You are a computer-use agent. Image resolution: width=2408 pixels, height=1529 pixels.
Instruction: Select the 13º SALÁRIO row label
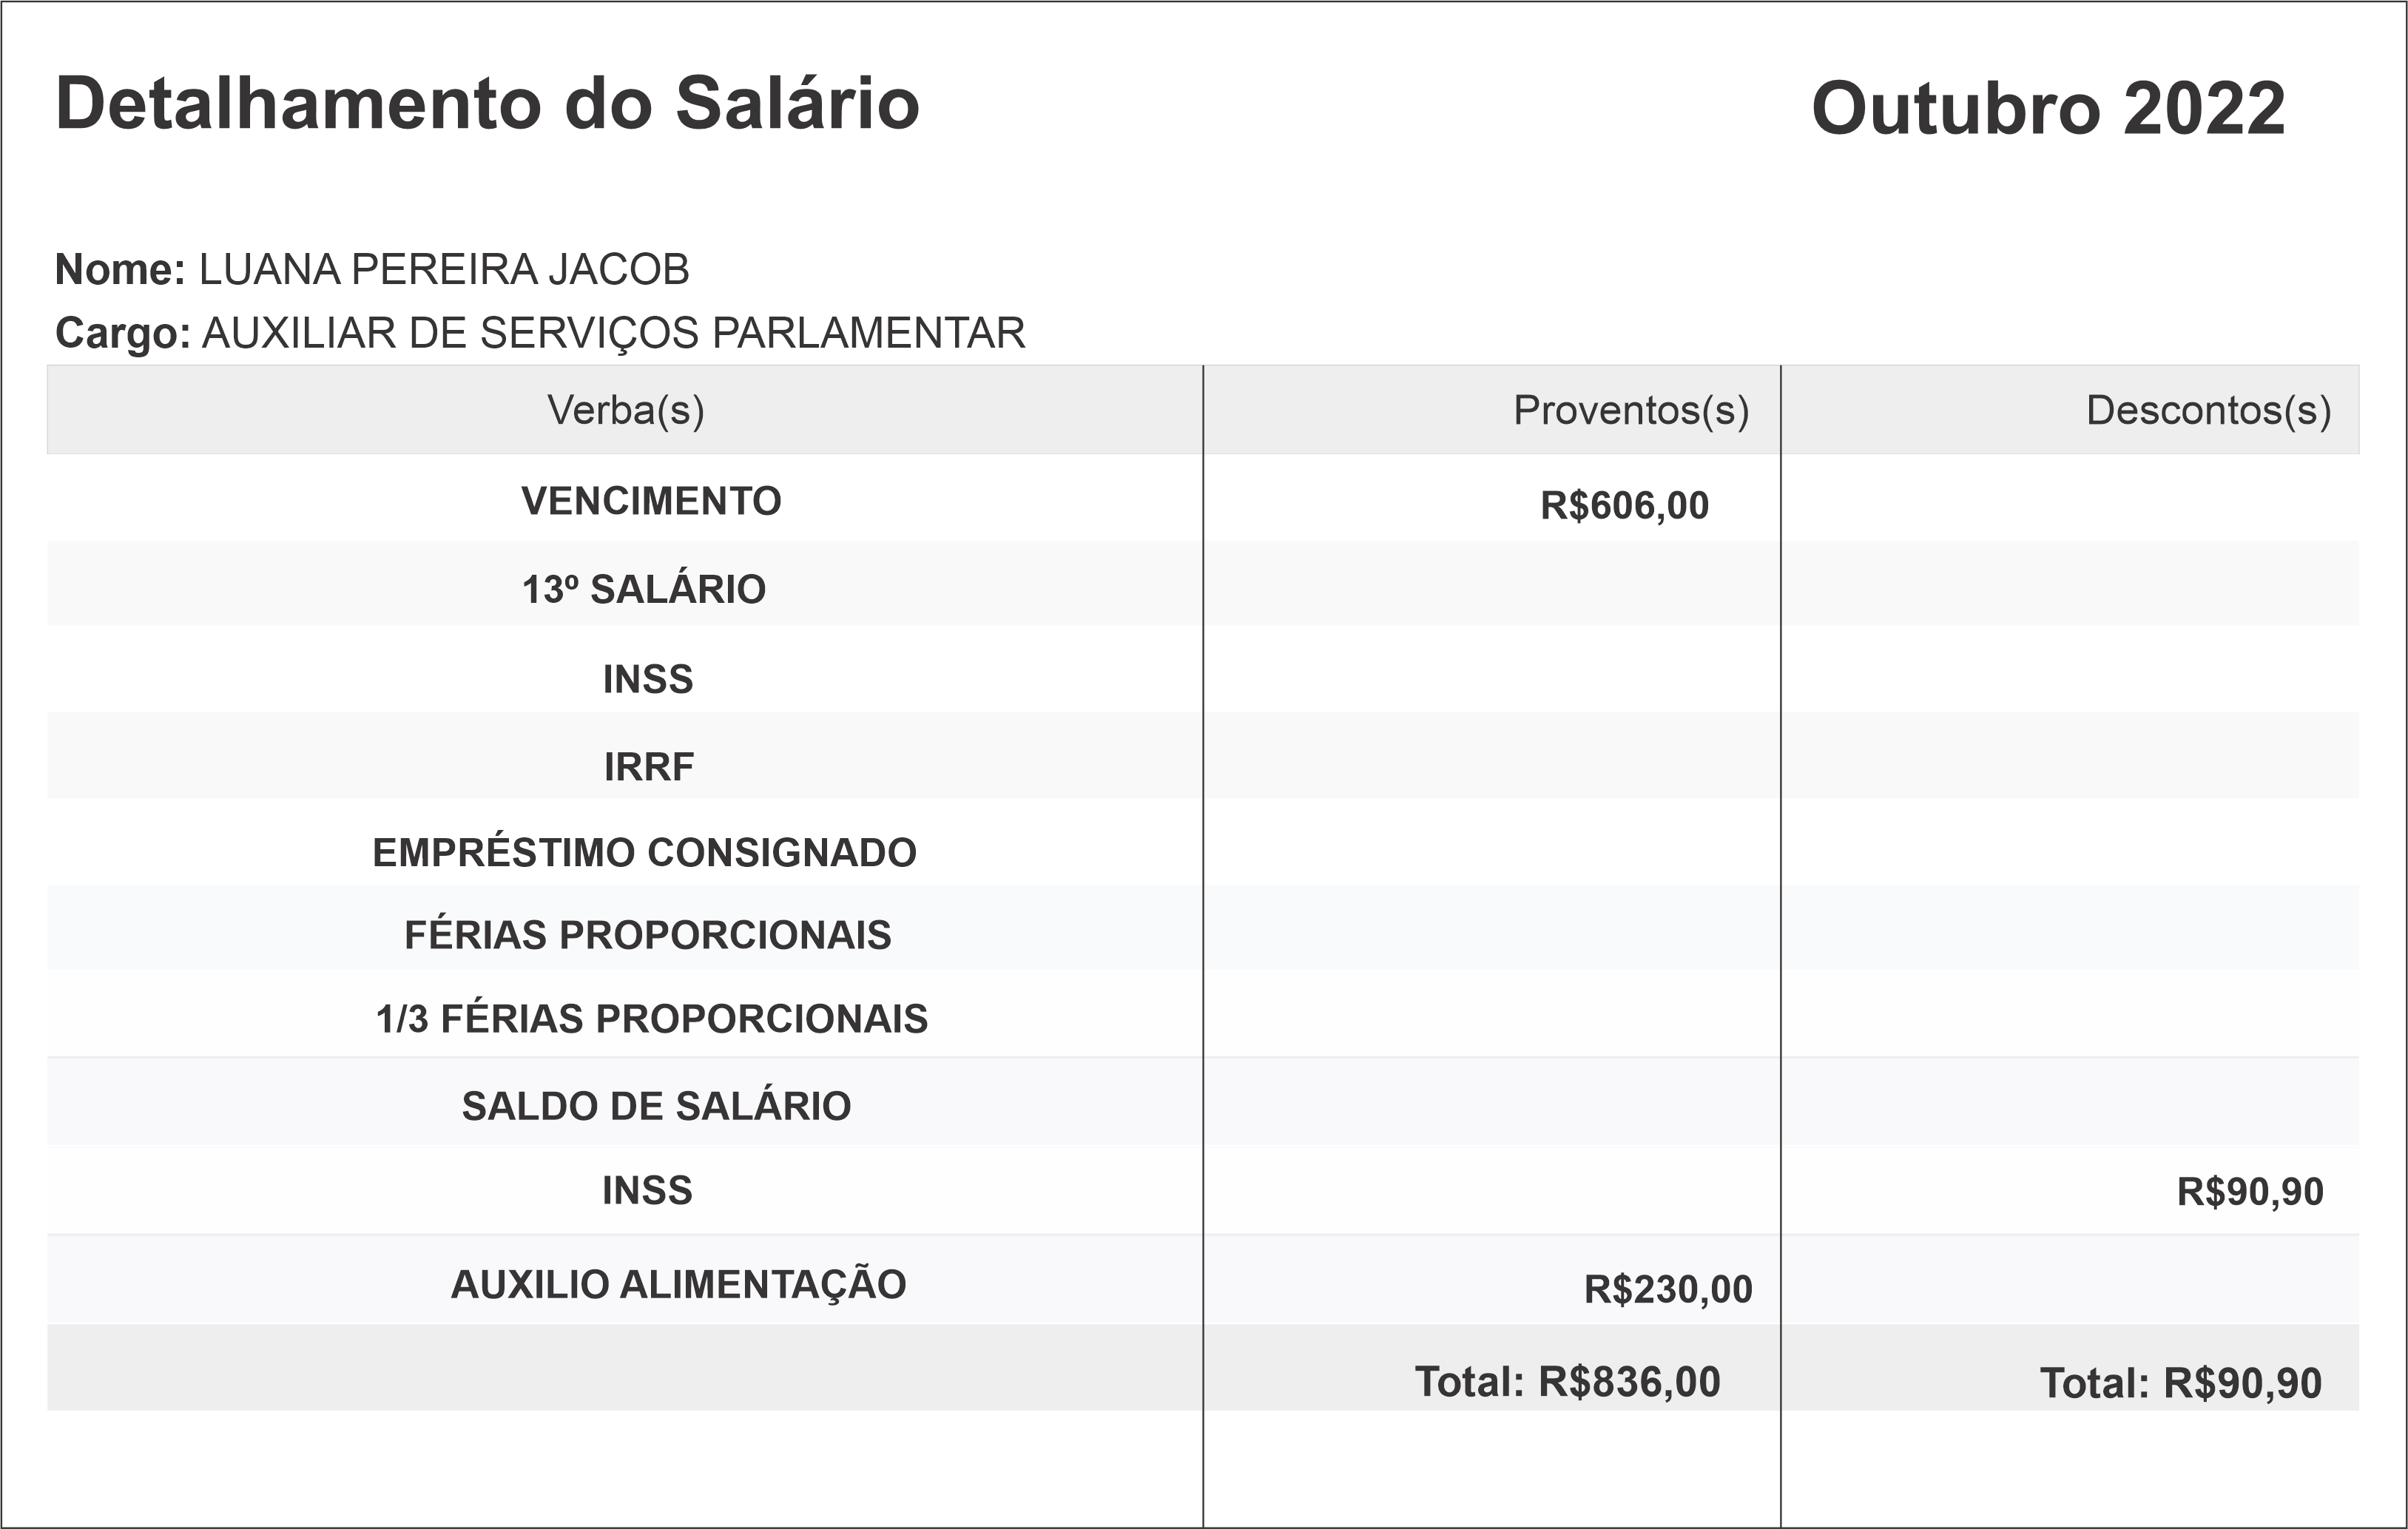tap(644, 590)
